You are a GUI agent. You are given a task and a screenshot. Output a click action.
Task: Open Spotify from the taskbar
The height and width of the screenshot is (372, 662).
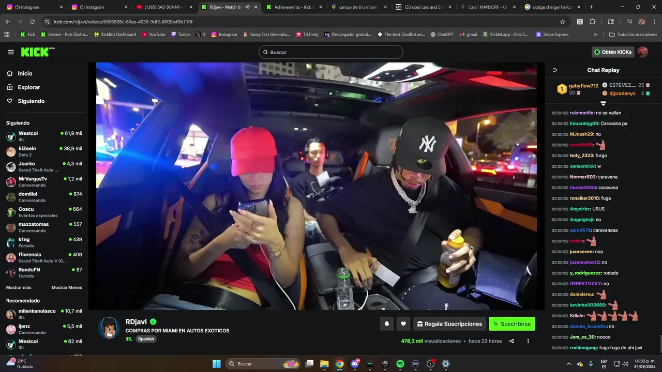(x=400, y=364)
